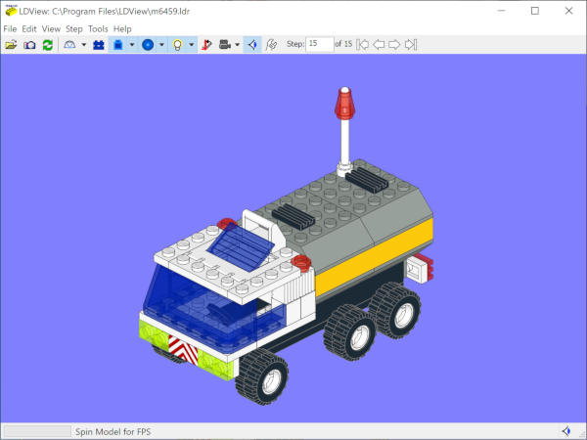Jump to the first step arrow
Viewport: 587px width, 440px height.
[363, 44]
